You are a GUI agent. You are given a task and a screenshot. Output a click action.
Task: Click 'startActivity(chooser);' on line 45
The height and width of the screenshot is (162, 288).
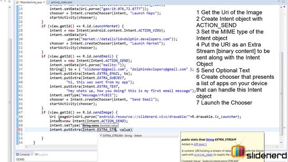click(x=73, y=104)
